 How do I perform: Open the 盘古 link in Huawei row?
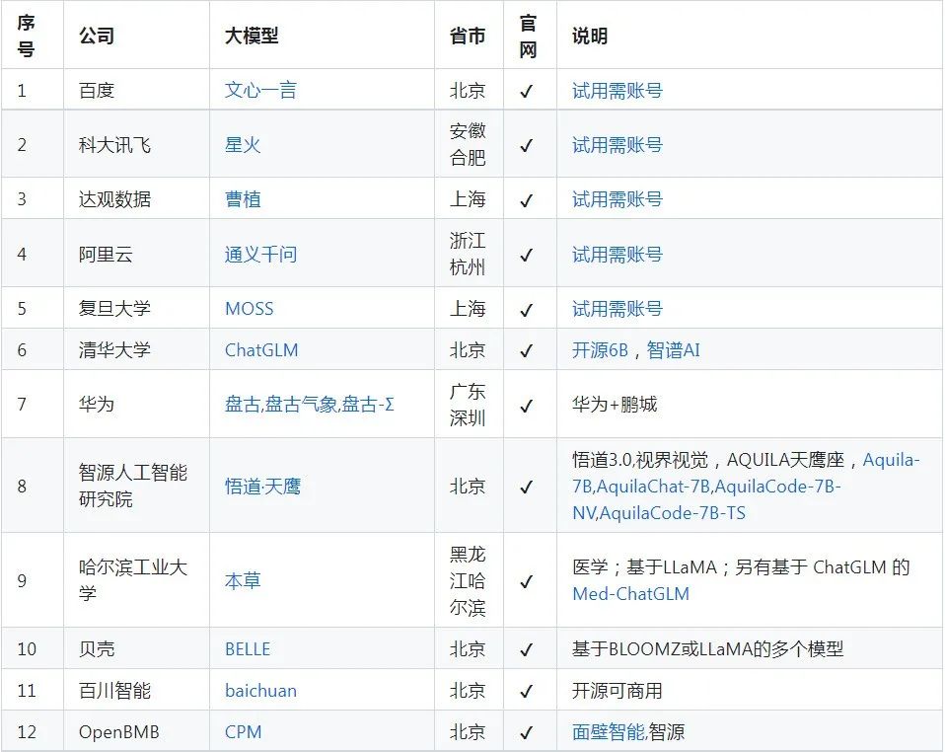point(243,404)
